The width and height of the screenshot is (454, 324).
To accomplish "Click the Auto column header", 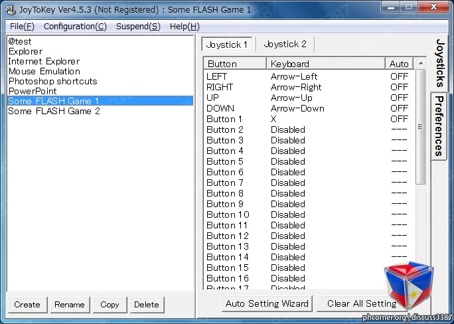I will tap(399, 64).
